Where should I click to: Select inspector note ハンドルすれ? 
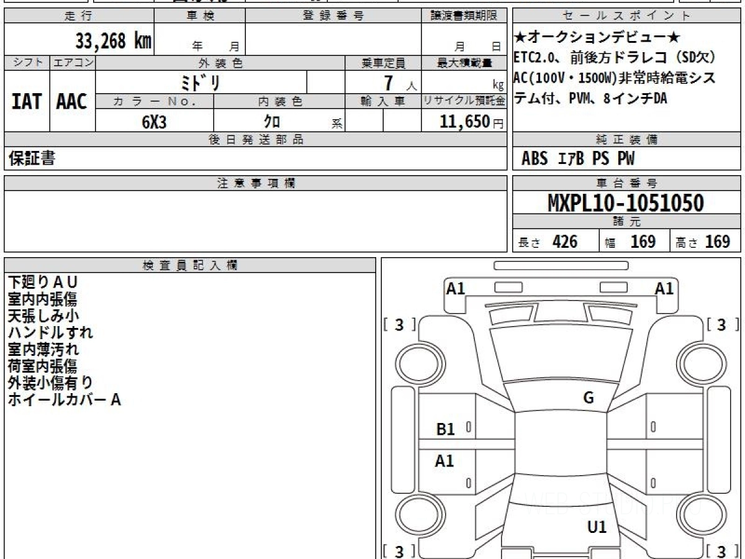[50, 333]
